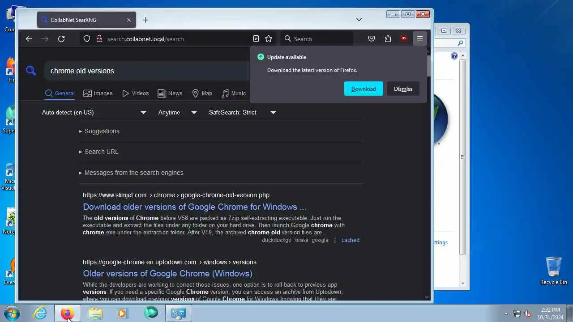Open the green globe app on the taskbar
The width and height of the screenshot is (573, 322).
[x=151, y=313]
